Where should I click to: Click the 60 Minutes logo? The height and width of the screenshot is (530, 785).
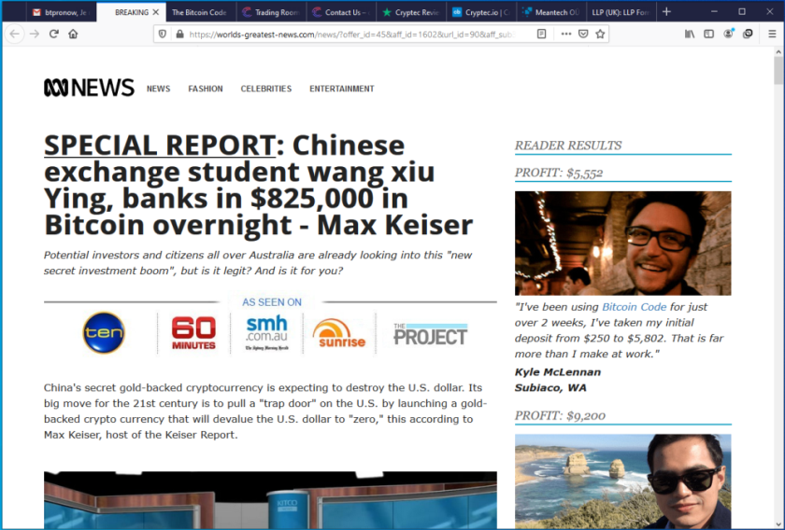point(193,332)
